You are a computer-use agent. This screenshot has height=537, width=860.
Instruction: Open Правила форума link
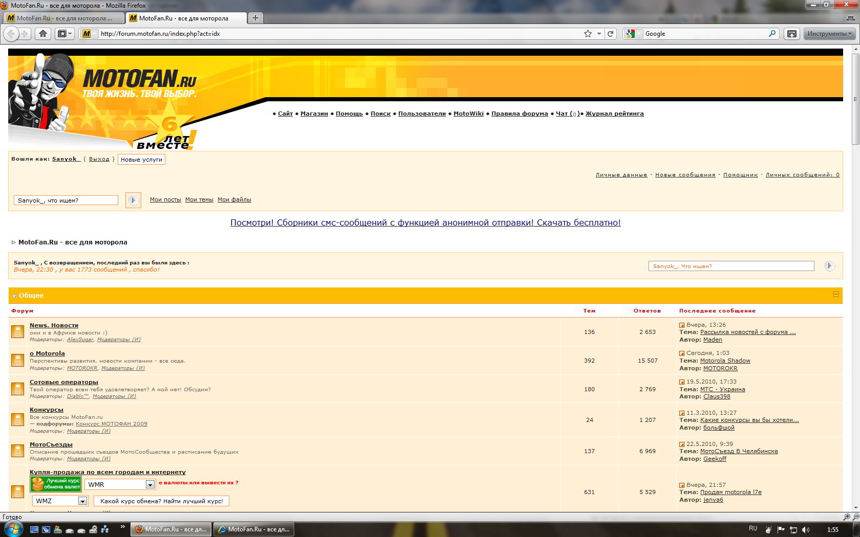pyautogui.click(x=520, y=114)
